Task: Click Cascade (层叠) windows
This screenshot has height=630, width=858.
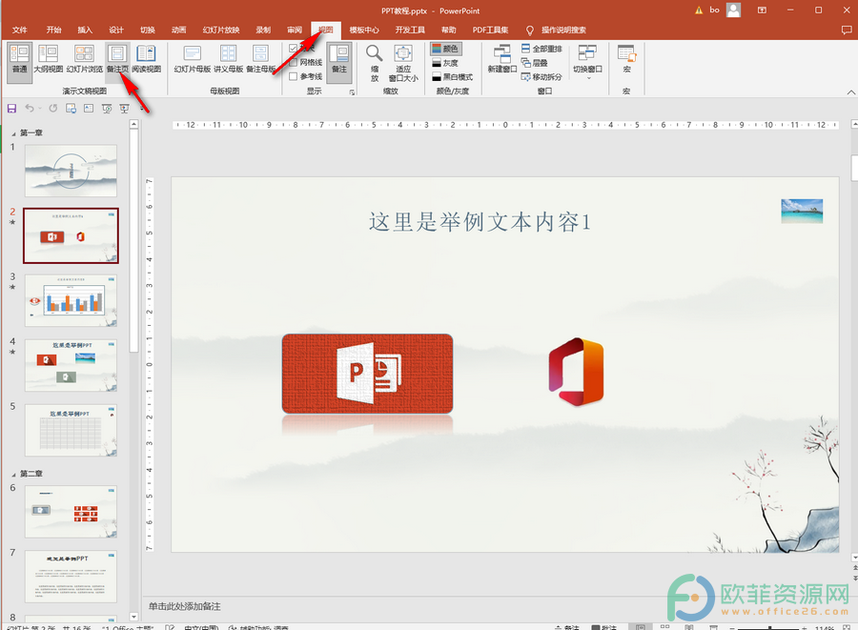Action: [535, 63]
